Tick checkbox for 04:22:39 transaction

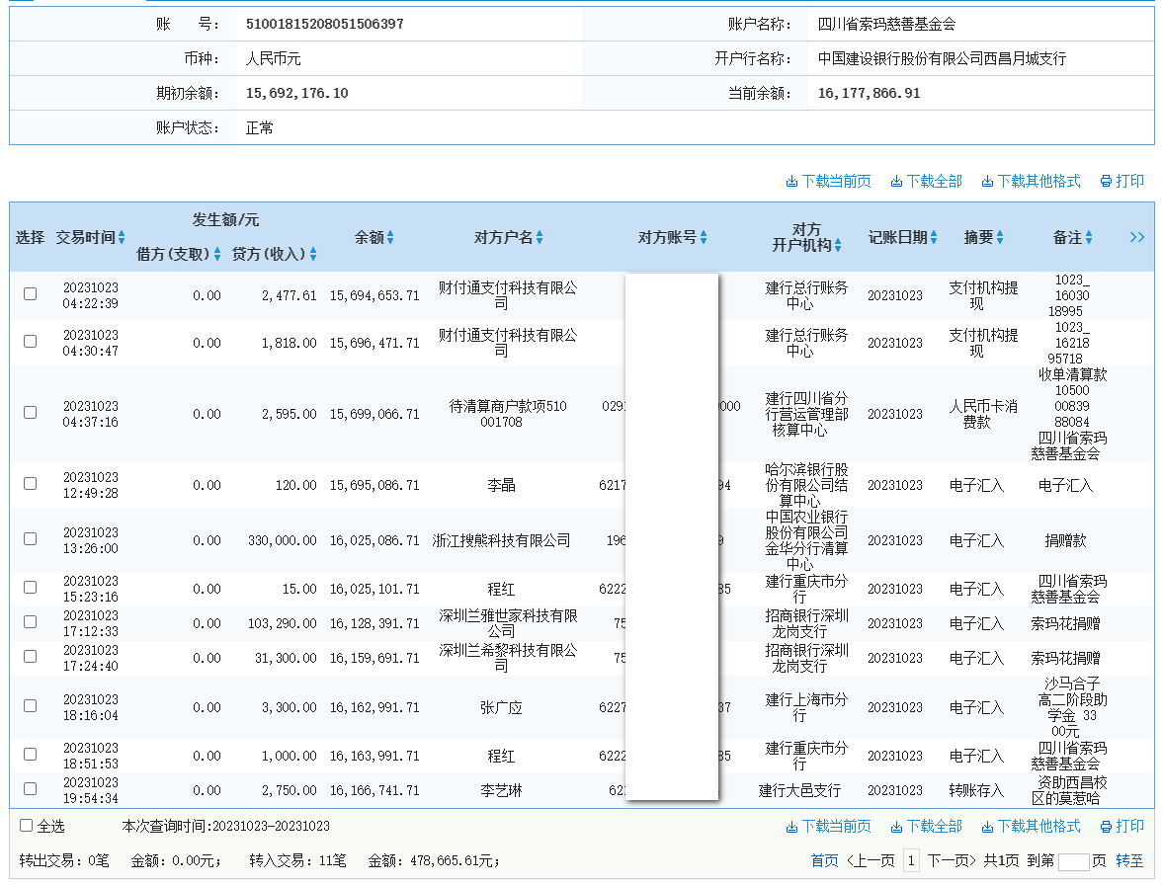(x=31, y=294)
